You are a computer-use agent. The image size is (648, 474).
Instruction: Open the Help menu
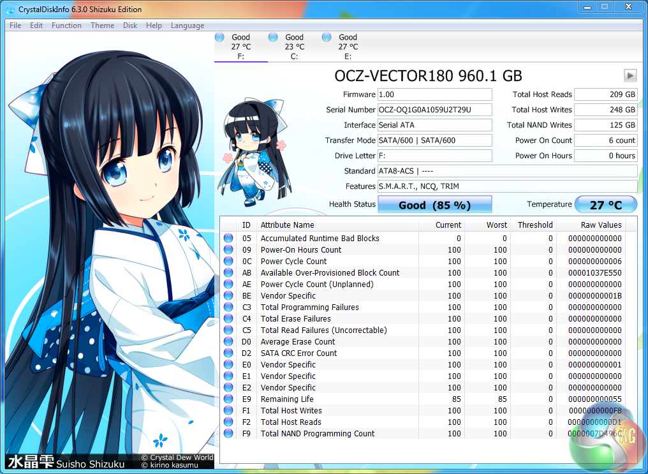[154, 26]
